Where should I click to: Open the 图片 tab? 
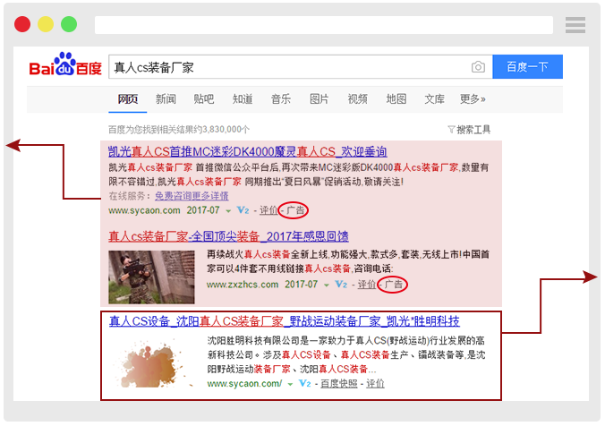click(320, 99)
